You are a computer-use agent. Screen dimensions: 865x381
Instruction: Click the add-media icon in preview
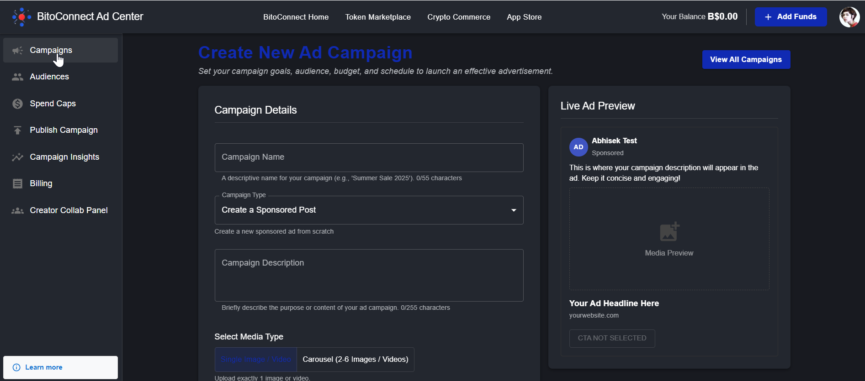(669, 232)
